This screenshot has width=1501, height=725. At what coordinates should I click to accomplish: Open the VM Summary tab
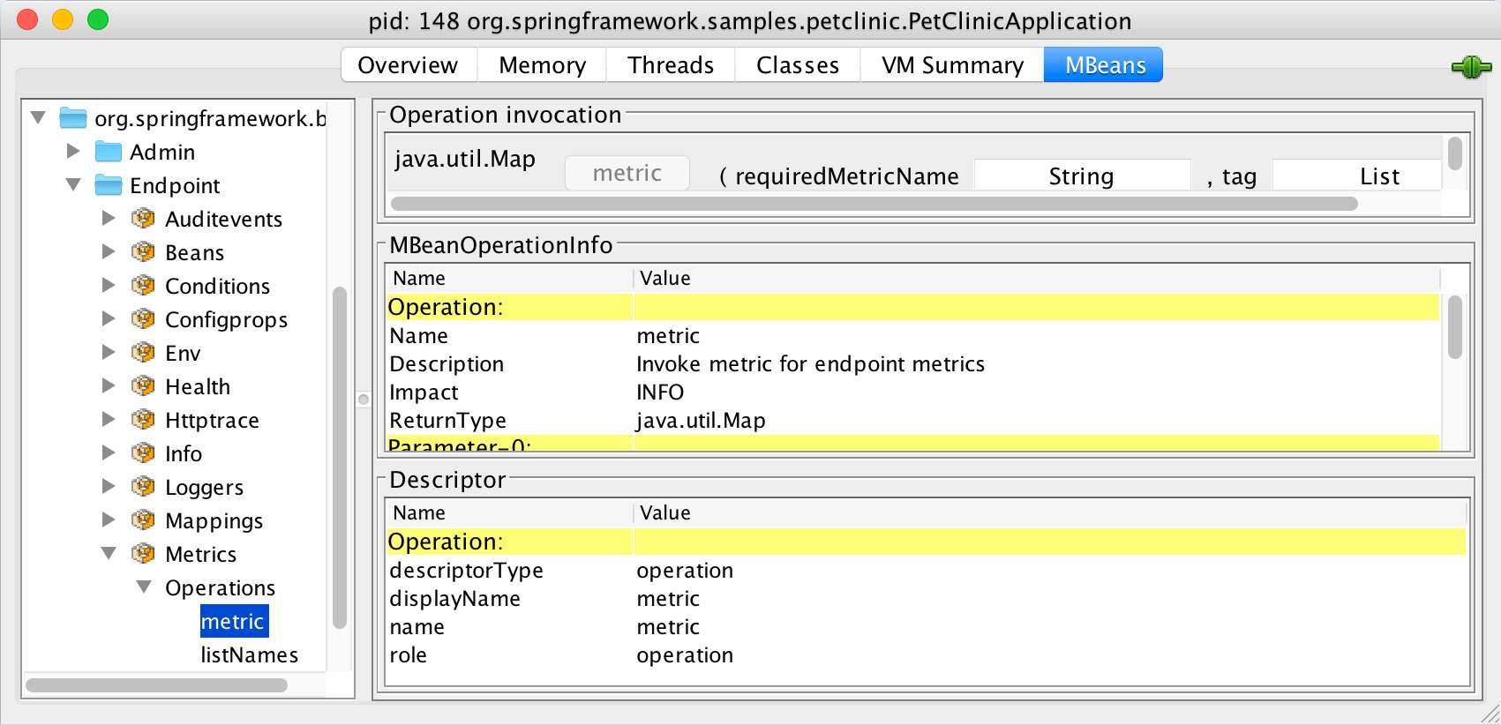[952, 65]
